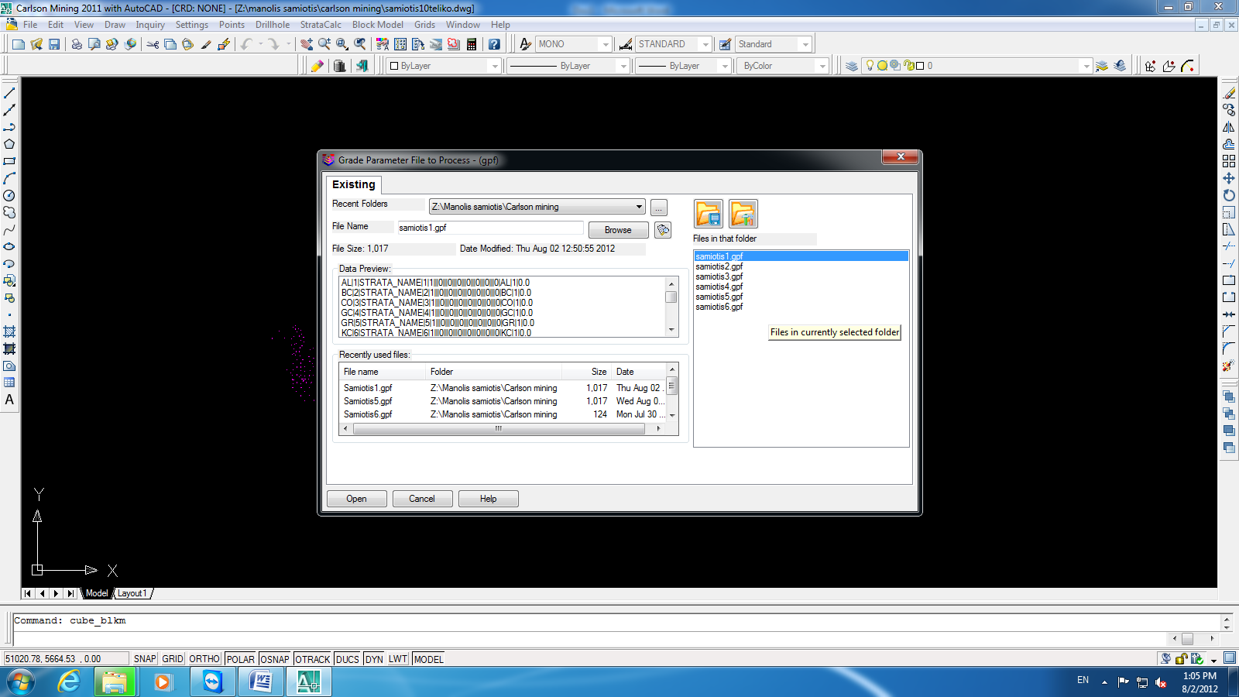Select Samiotis5.gpf in recently used files
Image resolution: width=1239 pixels, height=697 pixels.
[368, 401]
